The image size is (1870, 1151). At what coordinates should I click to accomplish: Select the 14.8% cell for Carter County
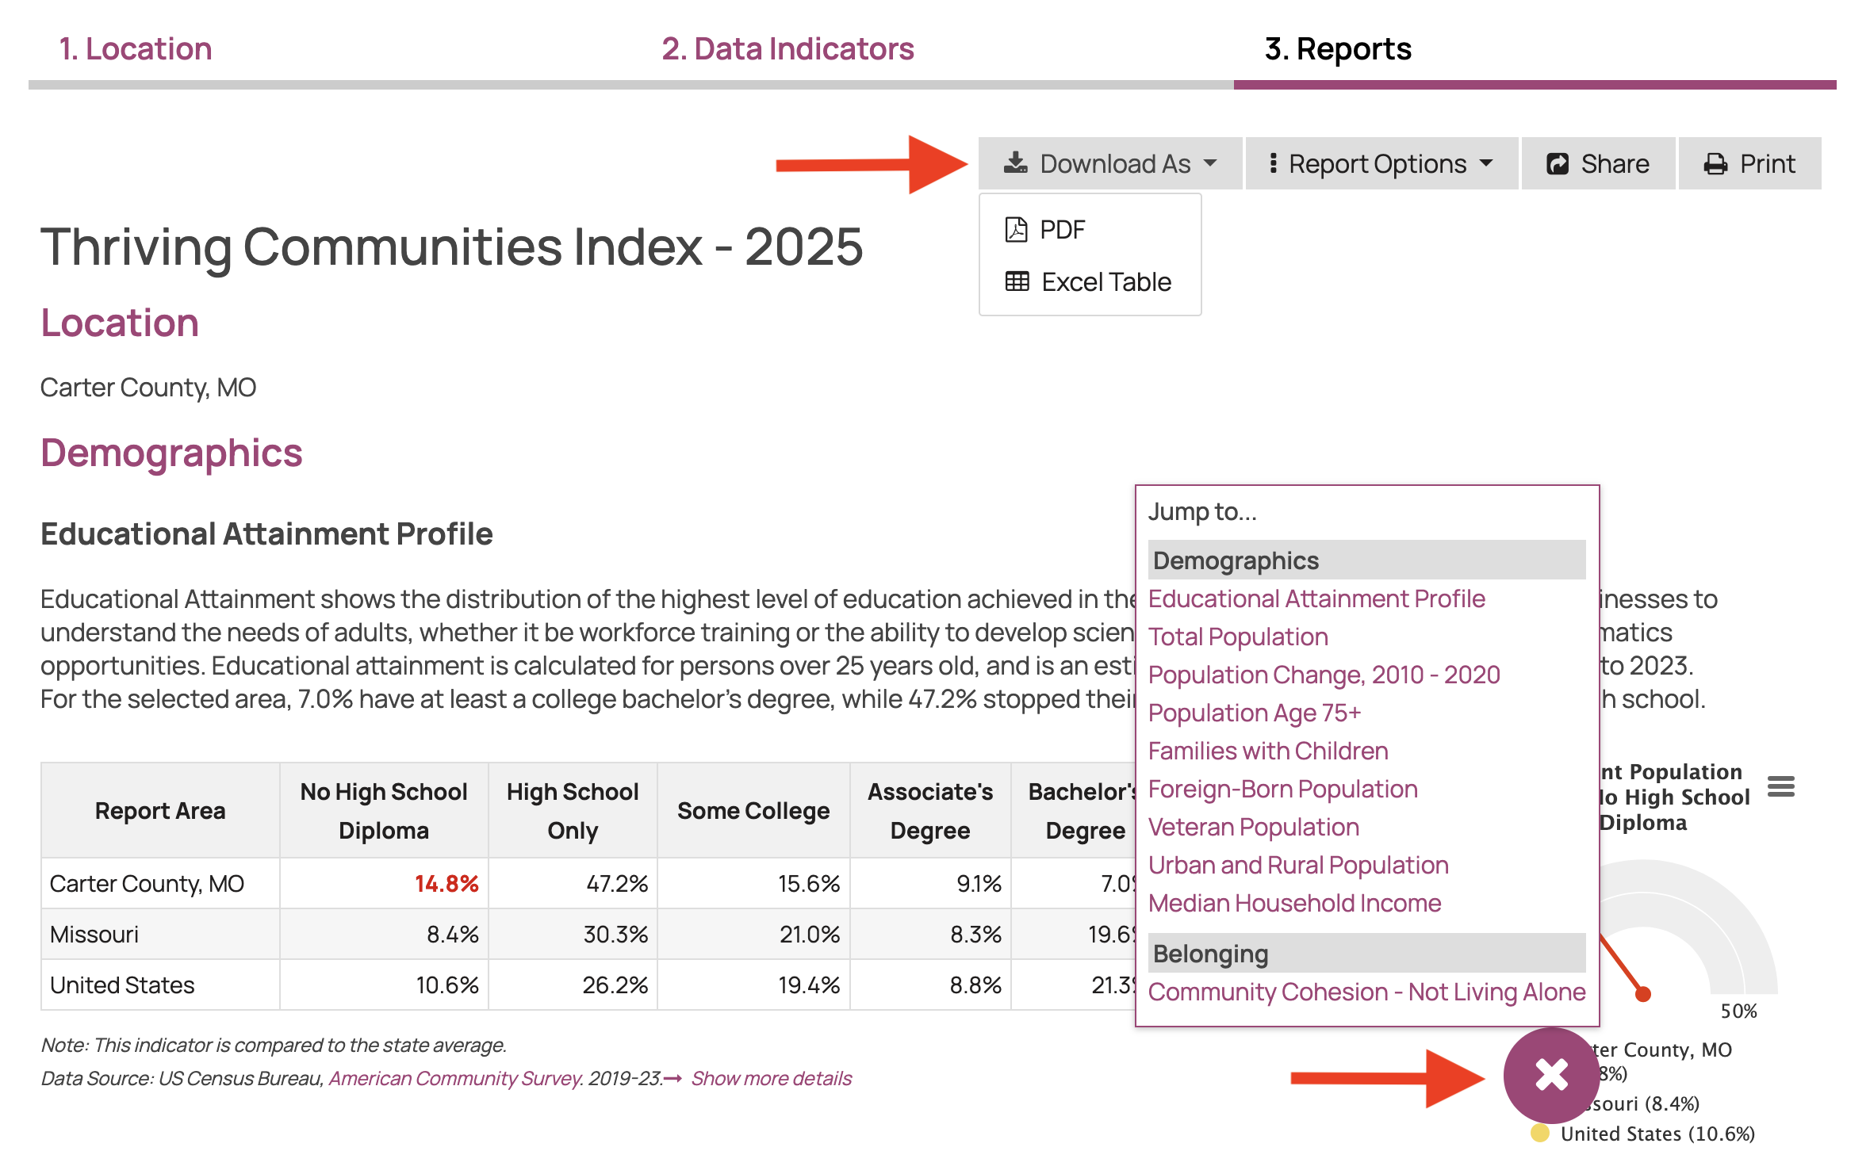pyautogui.click(x=446, y=883)
